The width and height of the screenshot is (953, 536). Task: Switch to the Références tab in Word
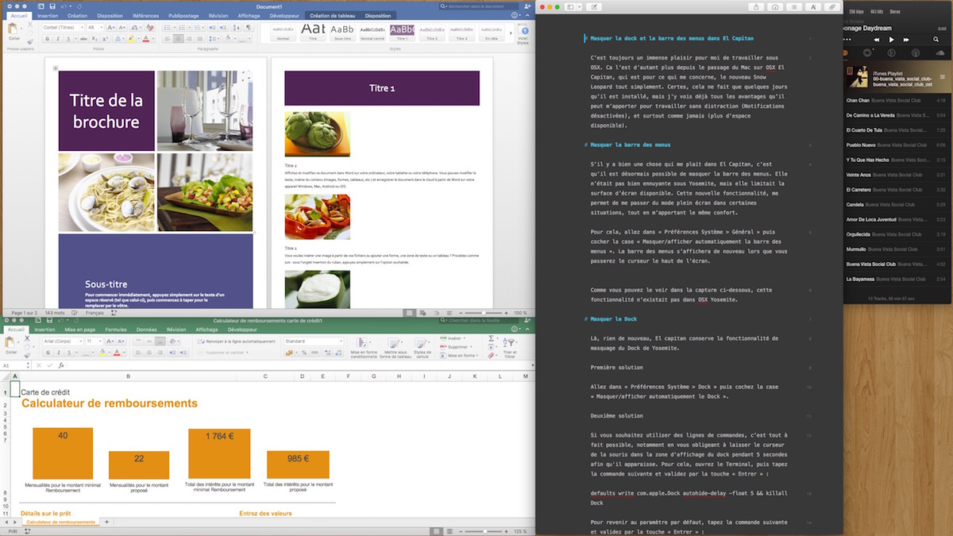coord(145,15)
